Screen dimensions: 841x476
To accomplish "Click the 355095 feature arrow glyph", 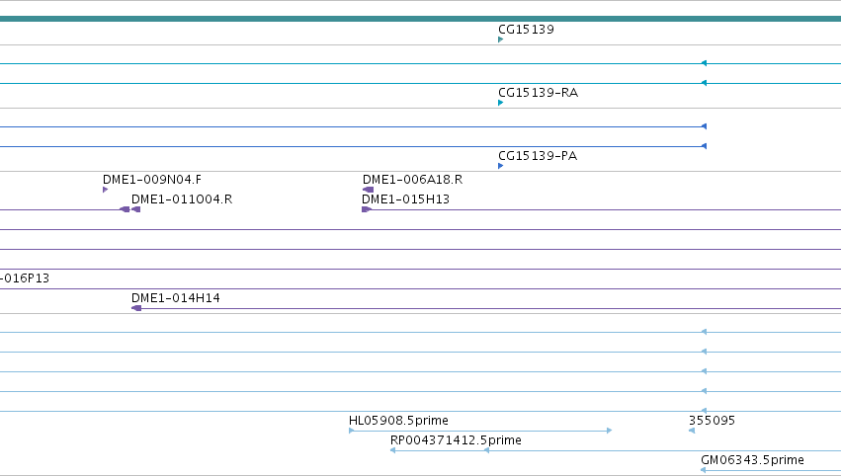I will point(692,431).
